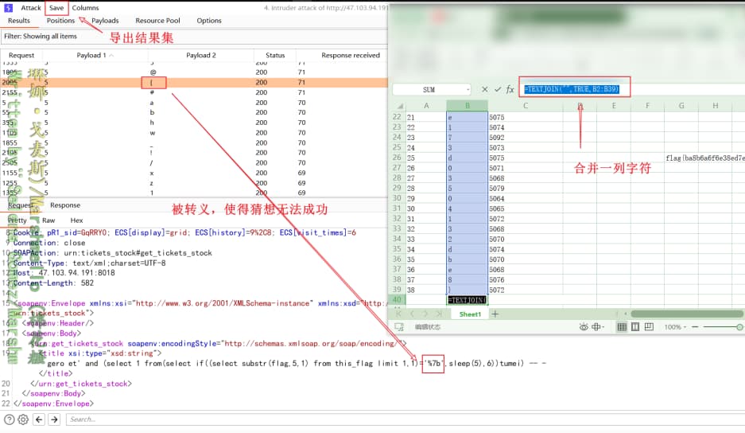The width and height of the screenshot is (745, 433).
Task: Sort by Payload 2 column header
Action: coord(201,55)
